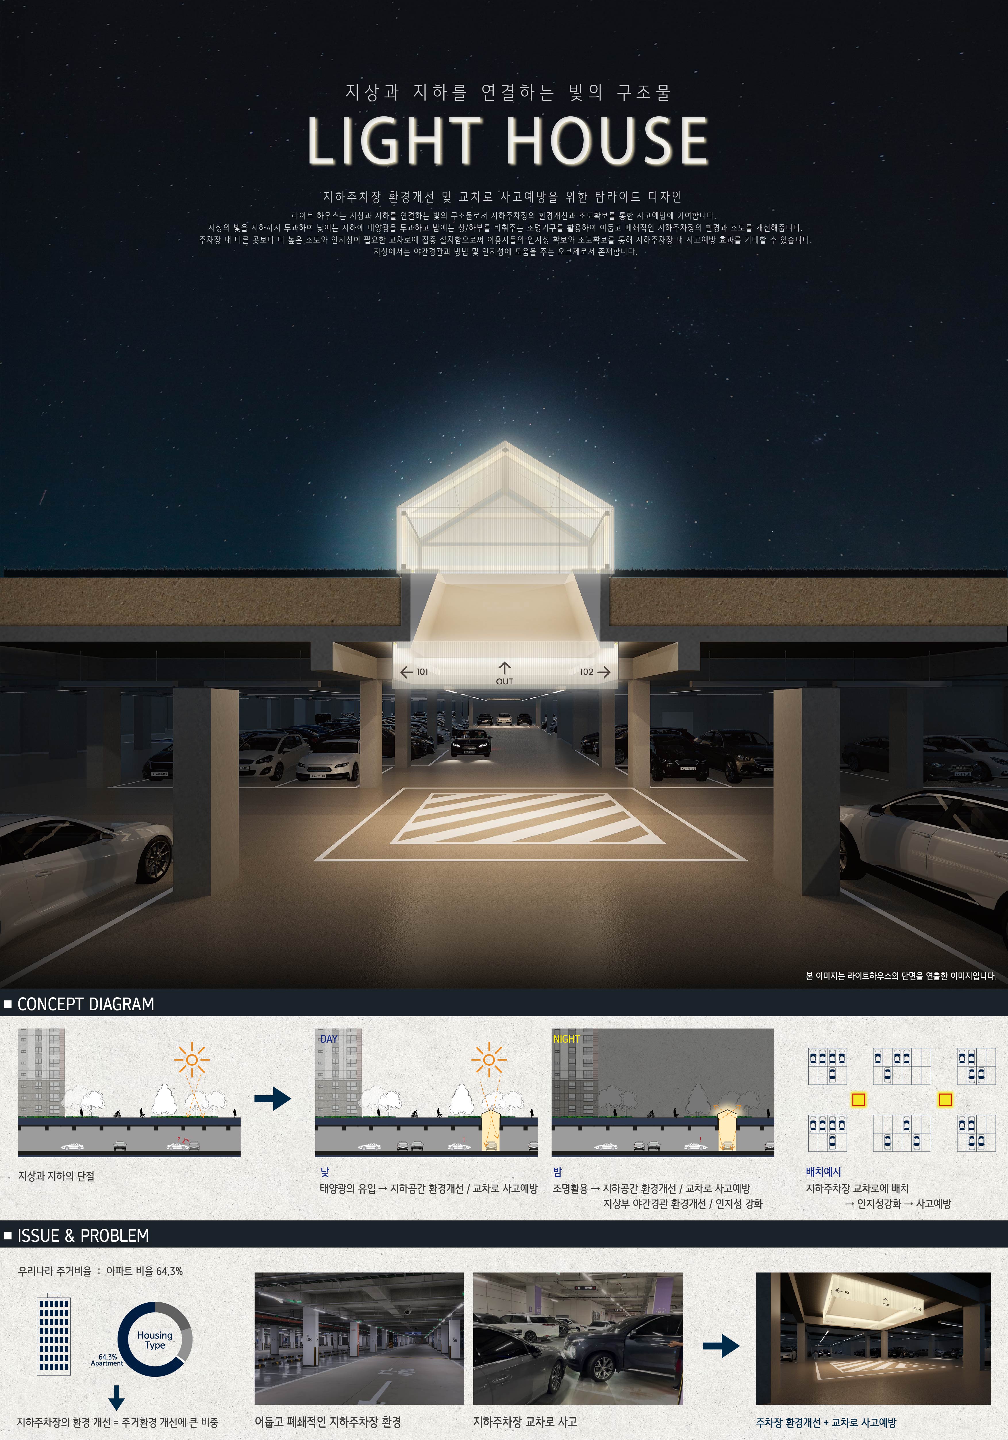Click the CONCEPT DIAGRAM heading

click(x=86, y=1004)
